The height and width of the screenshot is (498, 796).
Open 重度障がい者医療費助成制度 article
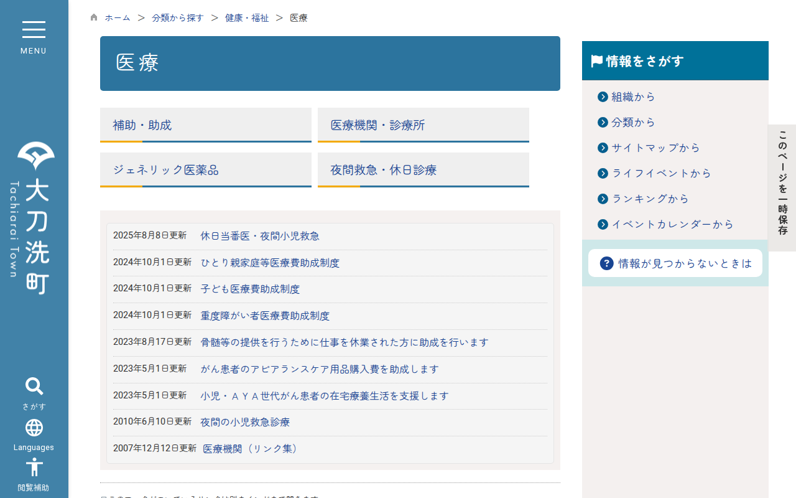coord(265,316)
